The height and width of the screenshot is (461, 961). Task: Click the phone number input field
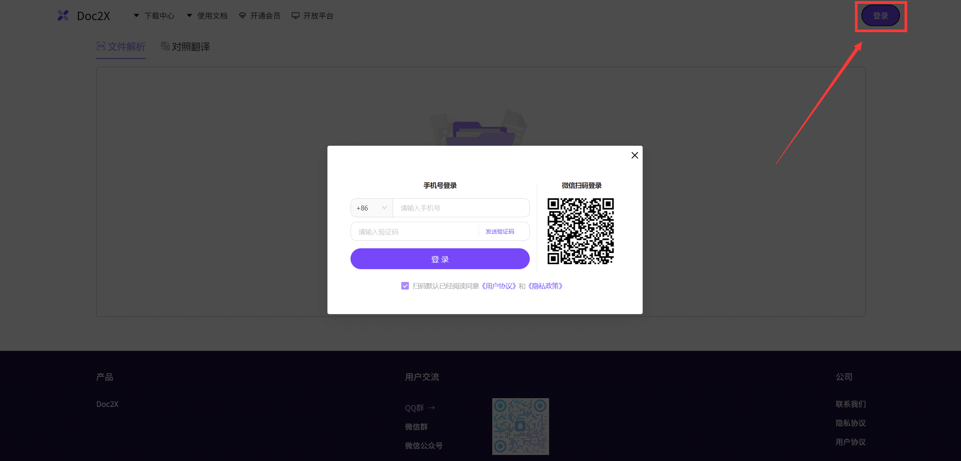[461, 208]
